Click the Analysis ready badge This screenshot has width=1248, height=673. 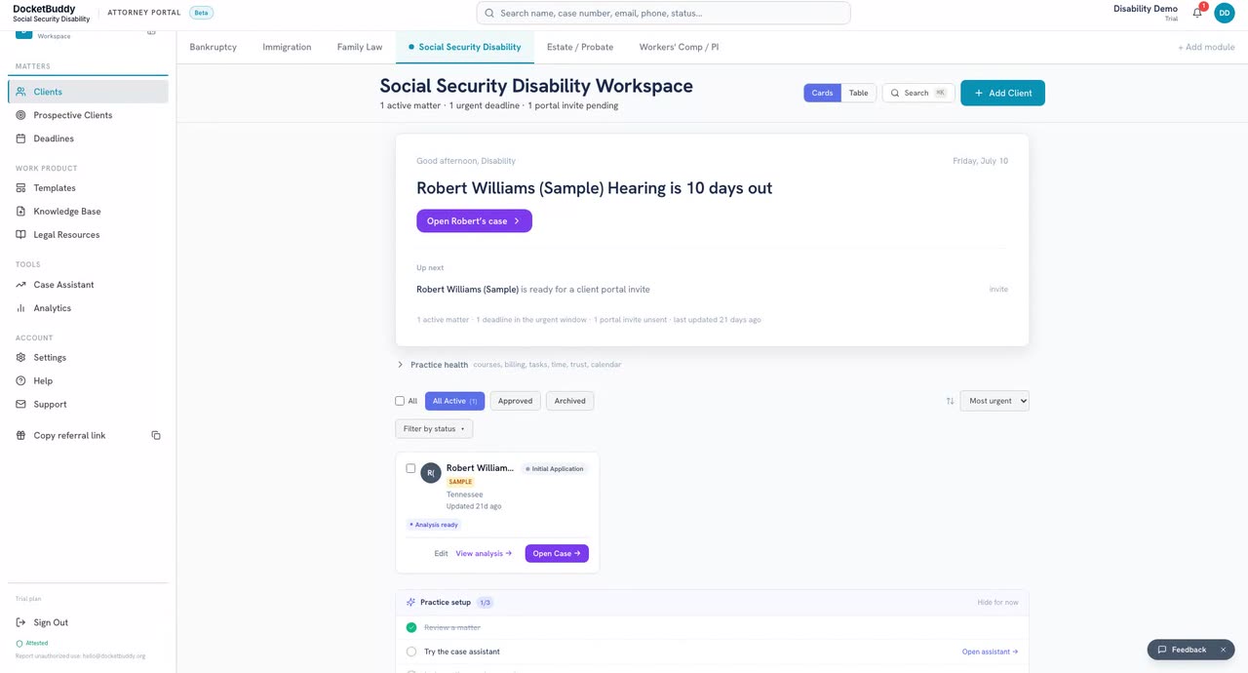[434, 525]
